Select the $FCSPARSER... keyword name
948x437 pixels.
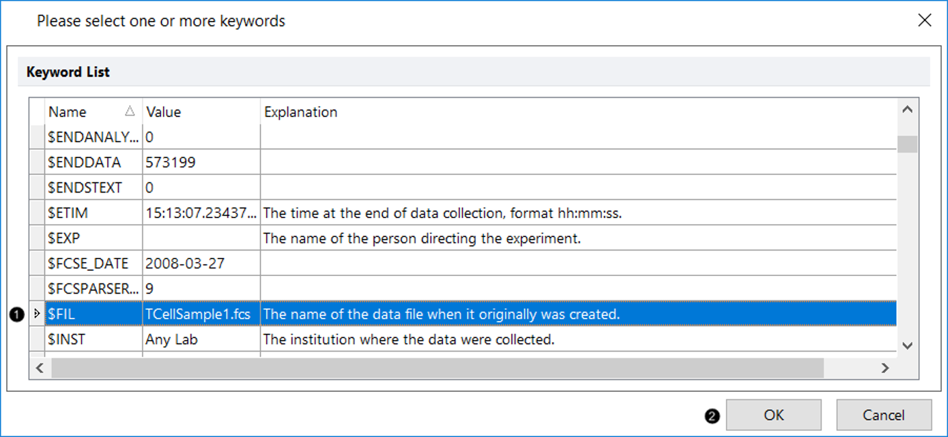(x=93, y=289)
